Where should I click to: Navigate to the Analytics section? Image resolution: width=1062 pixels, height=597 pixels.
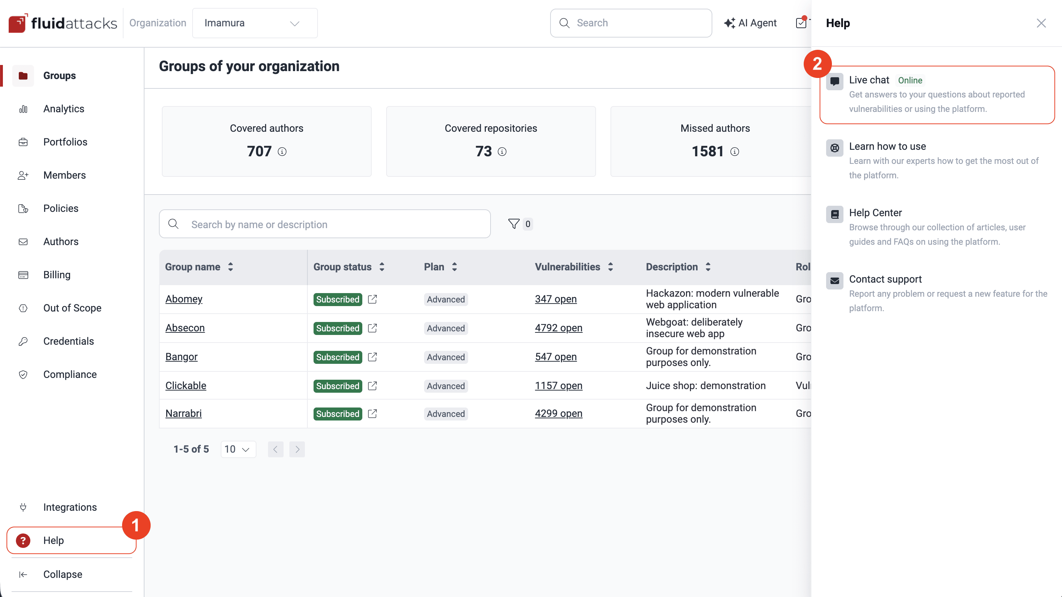[64, 109]
